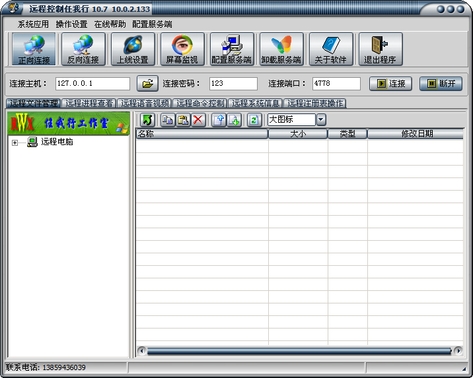Screen dimensions: 473x378
Task: Click the 卸载服务端 uninstall icon
Action: [x=281, y=49]
